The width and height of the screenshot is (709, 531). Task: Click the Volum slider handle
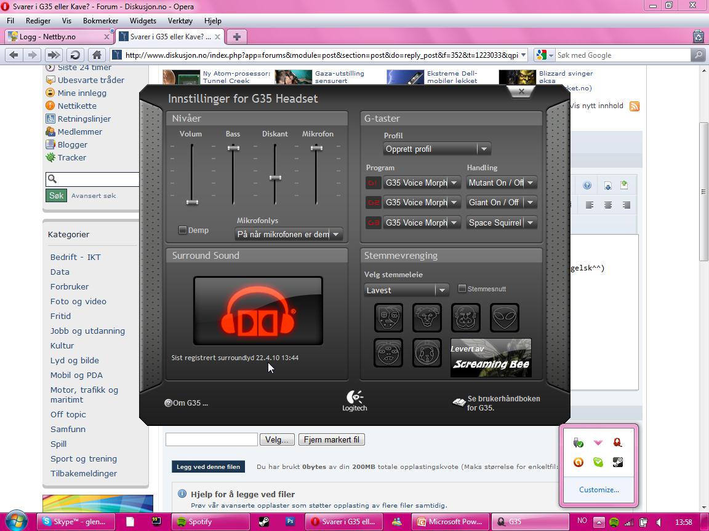click(x=192, y=202)
